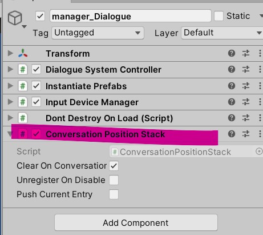
Task: Open help for Input Device Manager
Action: (x=232, y=102)
